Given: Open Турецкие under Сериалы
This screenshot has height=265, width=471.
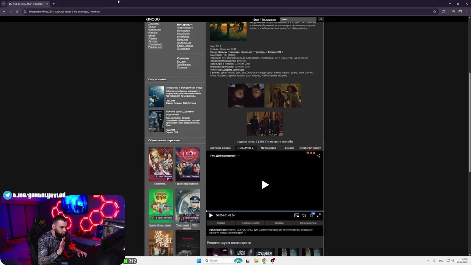Looking at the screenshot, I should (x=182, y=67).
